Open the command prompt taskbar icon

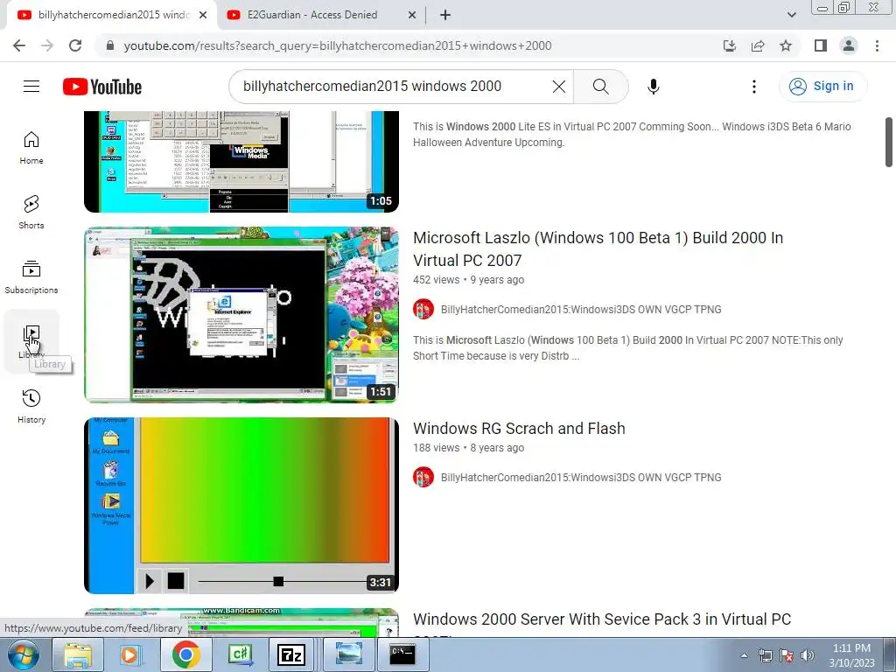(402, 654)
